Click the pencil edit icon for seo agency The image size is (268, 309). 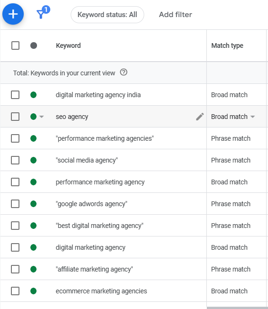(200, 117)
